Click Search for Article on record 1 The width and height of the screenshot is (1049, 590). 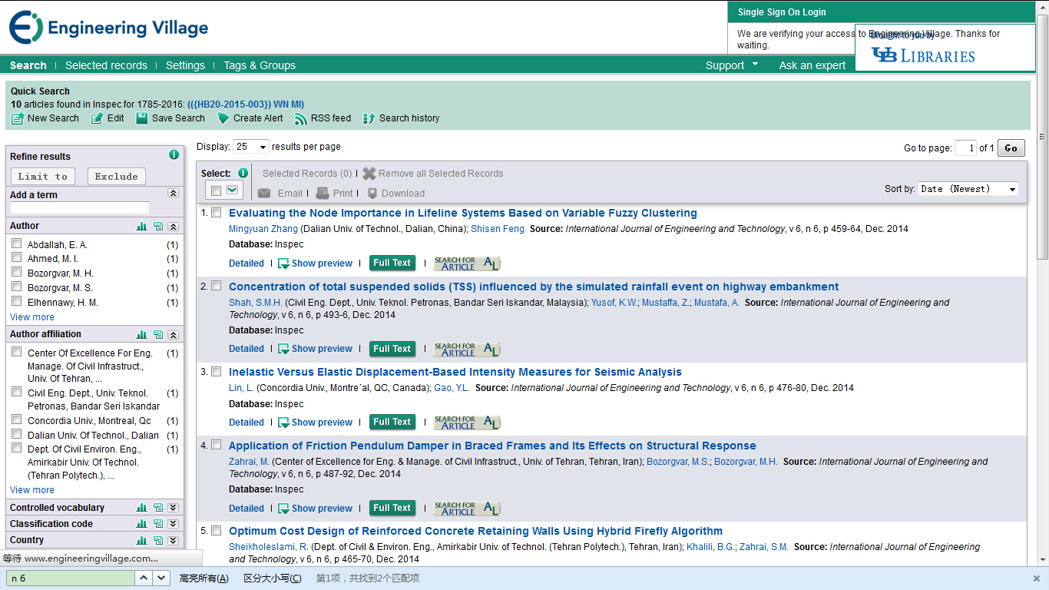click(467, 263)
